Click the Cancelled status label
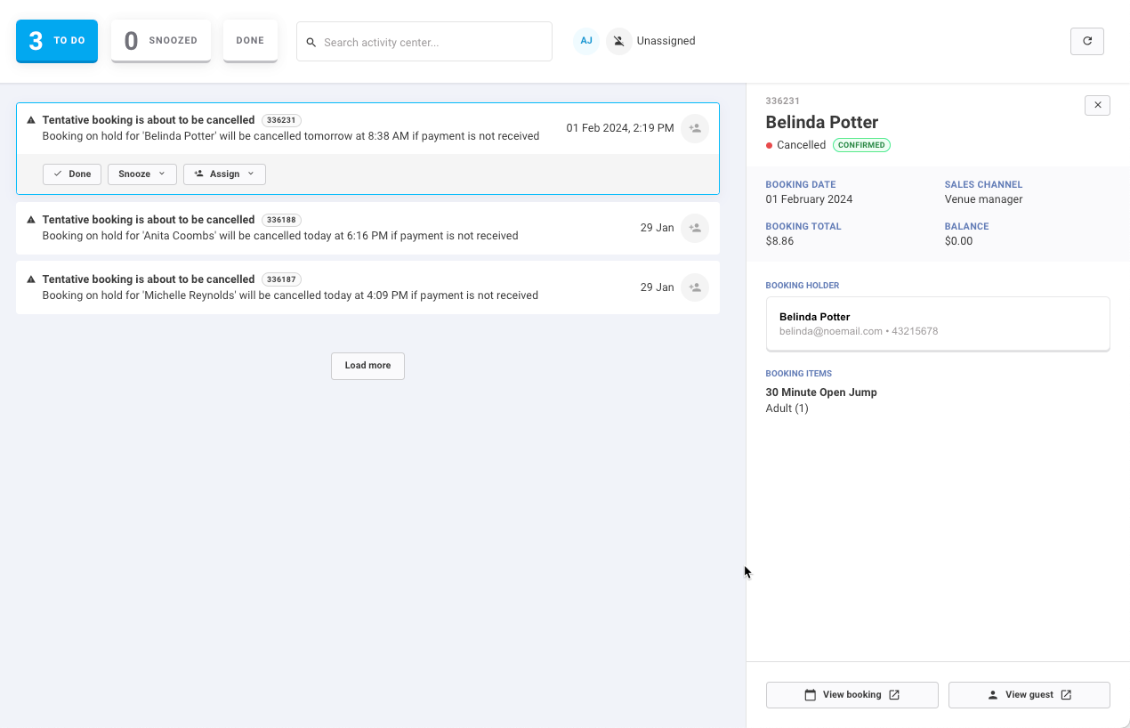 click(x=801, y=145)
